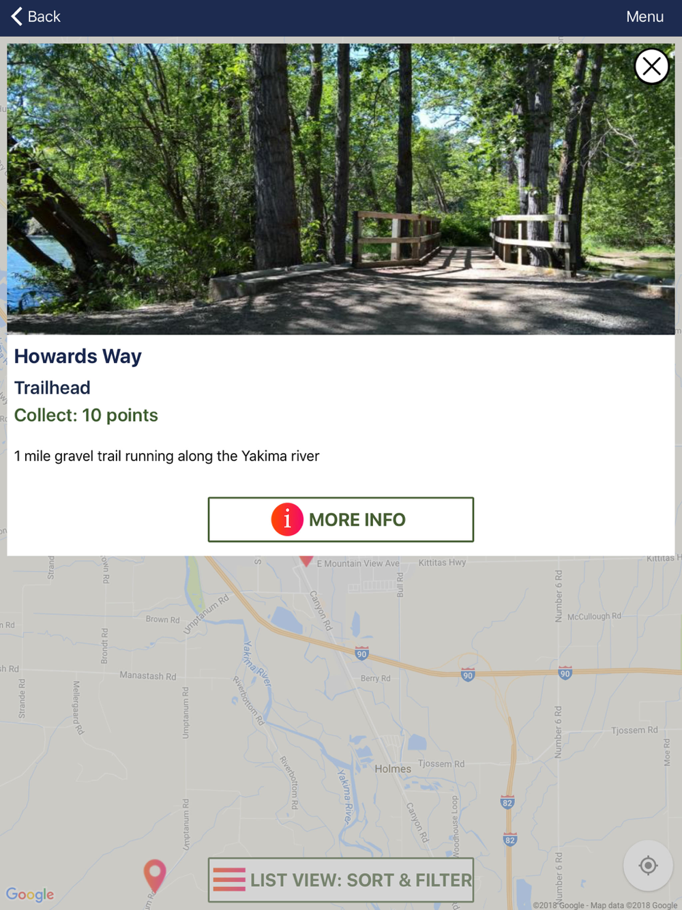Select the red map pin at bottom left
The width and height of the screenshot is (682, 910).
click(155, 876)
